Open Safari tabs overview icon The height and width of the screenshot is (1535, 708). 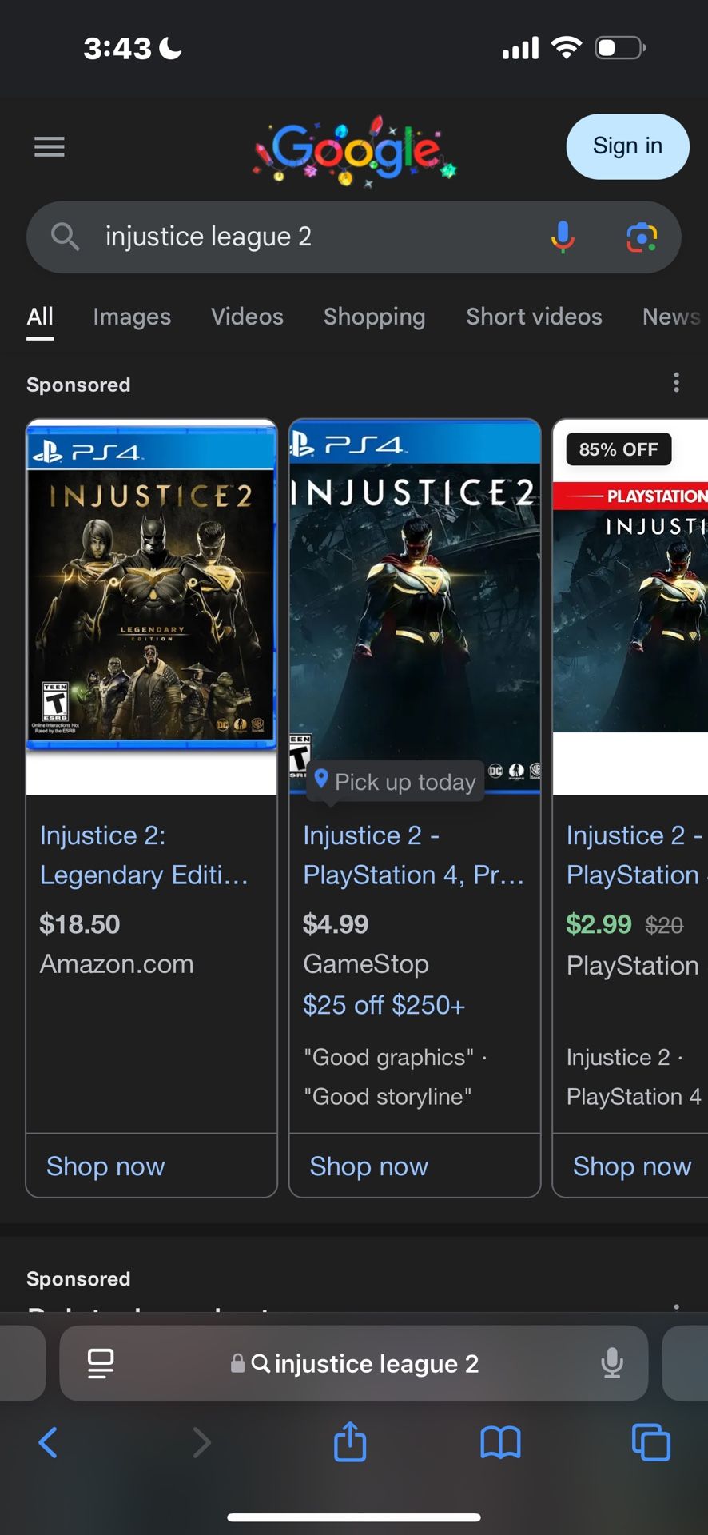click(650, 1442)
